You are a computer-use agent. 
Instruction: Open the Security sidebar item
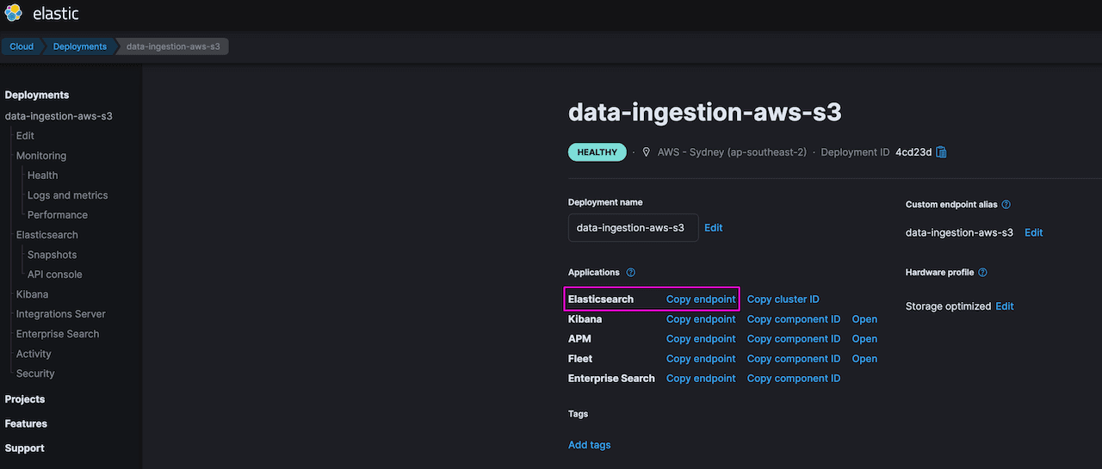(35, 373)
